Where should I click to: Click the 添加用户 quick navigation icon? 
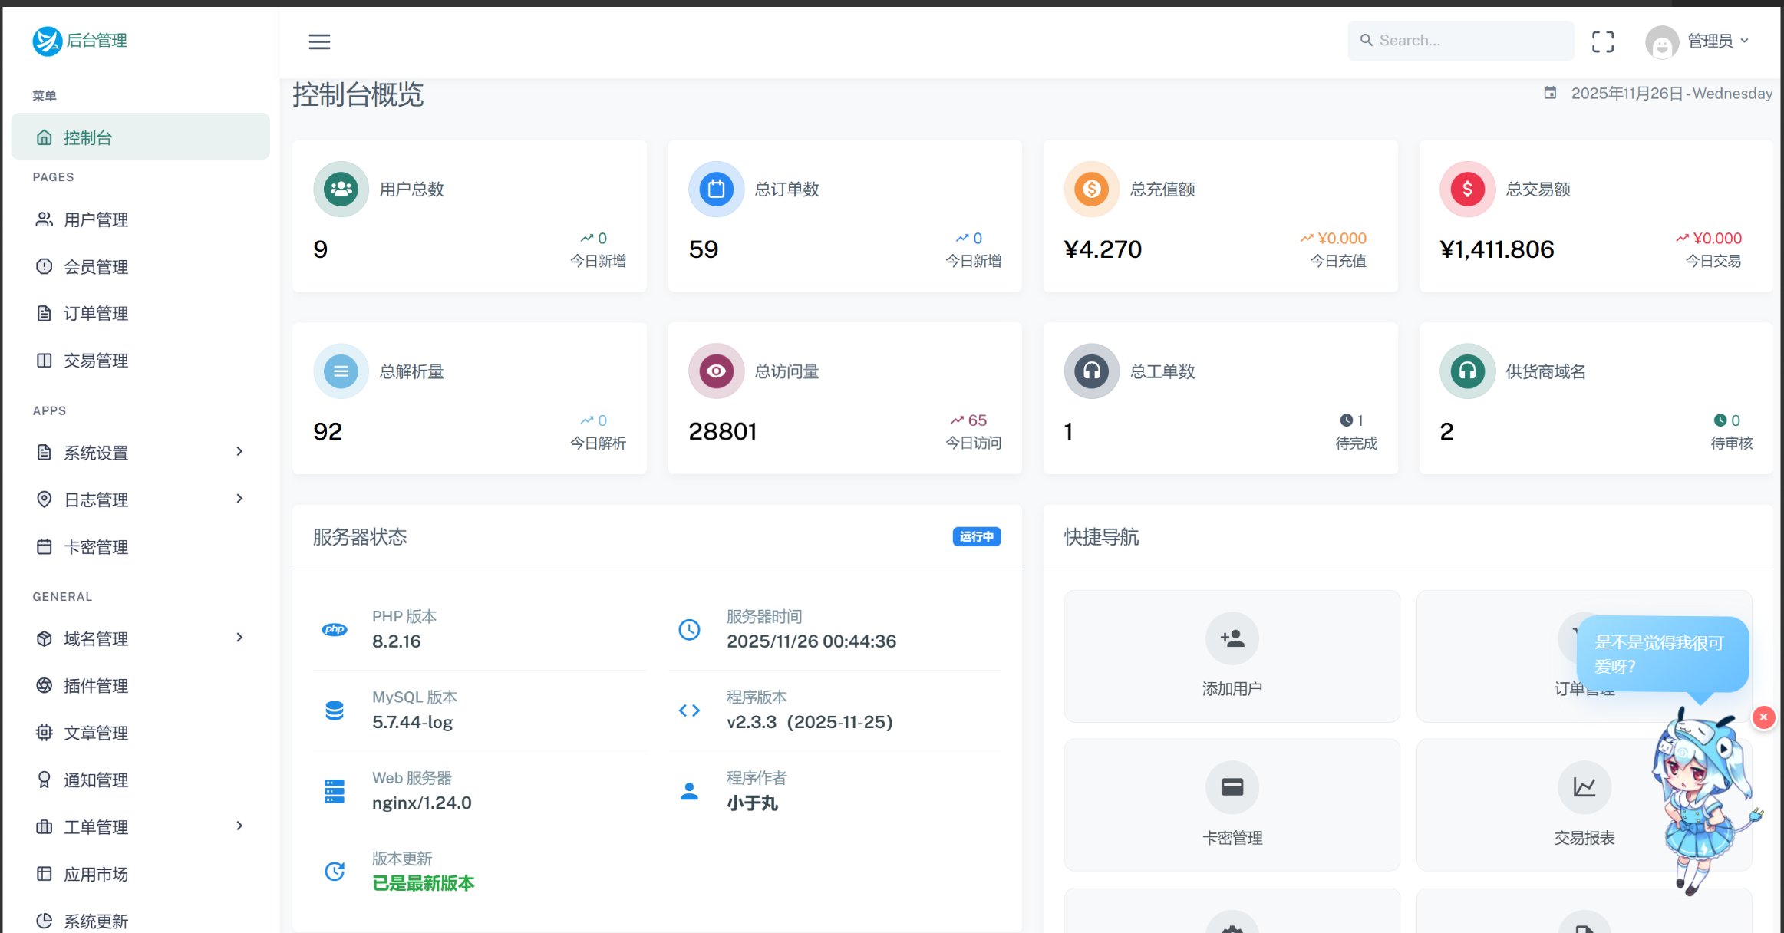(x=1232, y=638)
